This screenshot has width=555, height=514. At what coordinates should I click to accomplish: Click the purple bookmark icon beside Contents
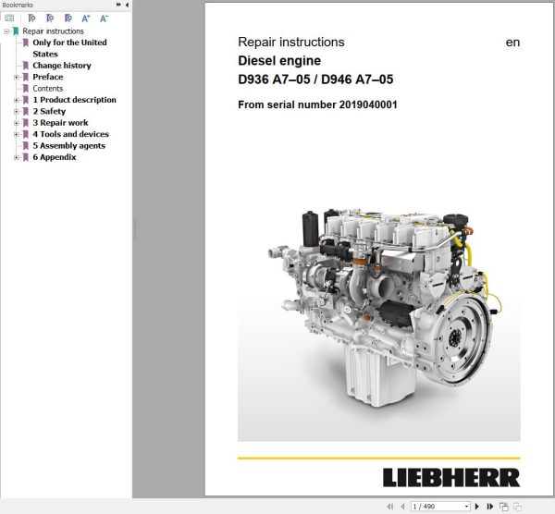26,89
